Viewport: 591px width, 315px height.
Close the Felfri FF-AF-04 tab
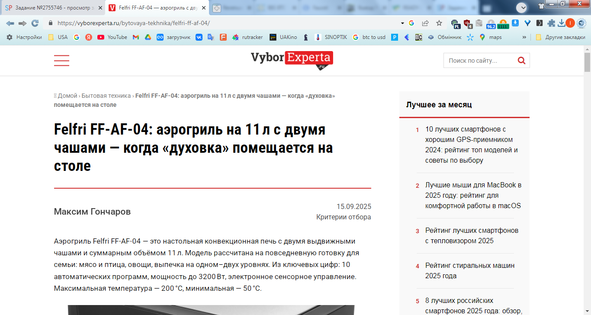[x=203, y=8]
